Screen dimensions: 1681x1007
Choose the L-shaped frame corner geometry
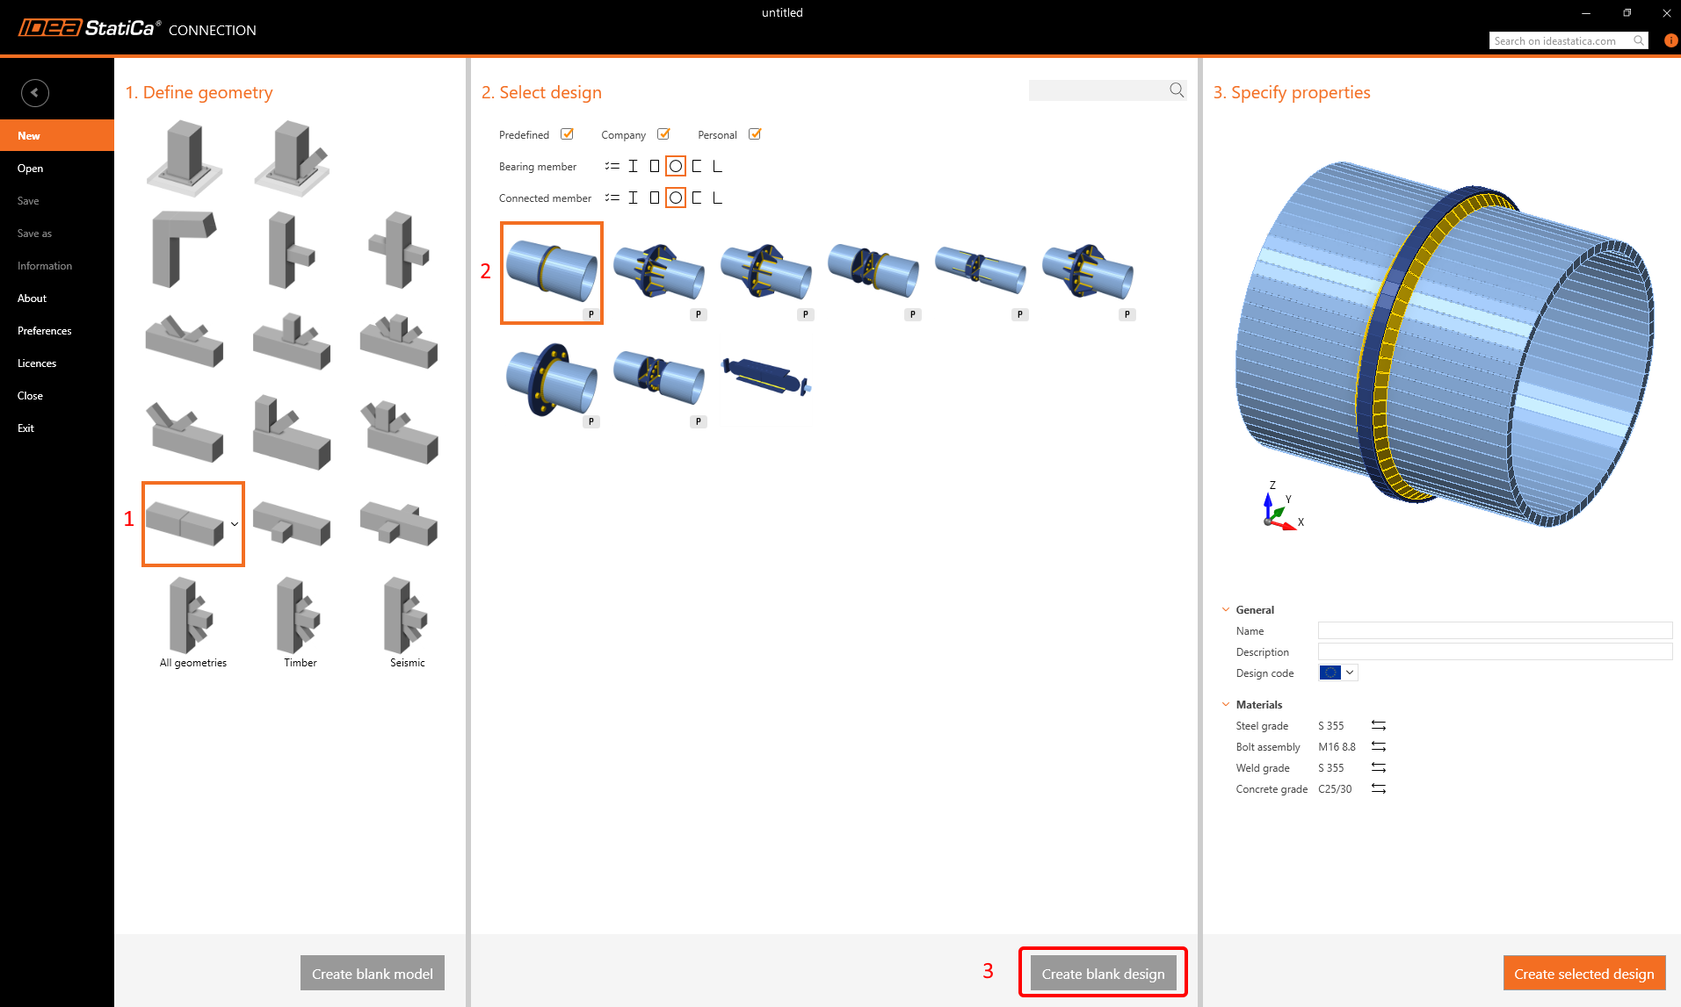(x=185, y=249)
